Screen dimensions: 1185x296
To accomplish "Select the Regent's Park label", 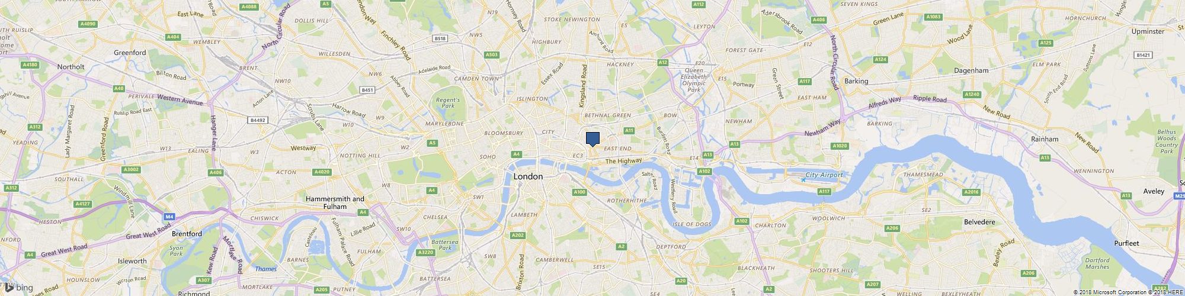I will click(449, 104).
